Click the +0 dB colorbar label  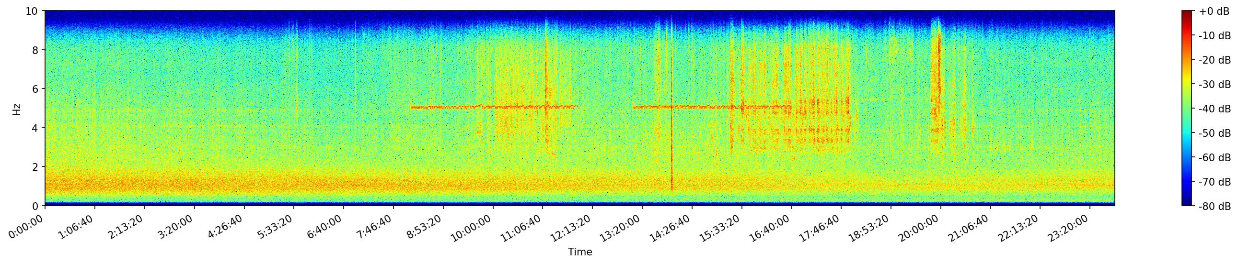click(1213, 12)
